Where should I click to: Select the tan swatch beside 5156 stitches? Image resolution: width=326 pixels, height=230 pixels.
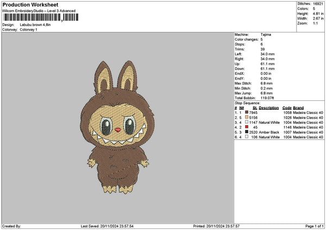coord(247,117)
